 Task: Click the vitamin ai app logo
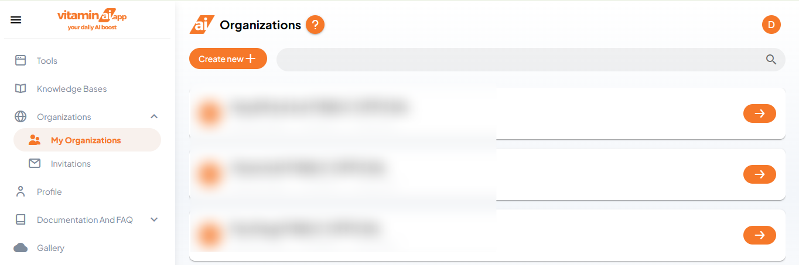point(92,20)
